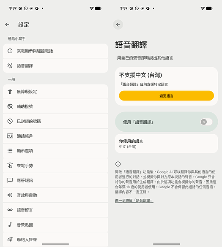
Task: Open 應答短訊 settings
Action: [55, 180]
